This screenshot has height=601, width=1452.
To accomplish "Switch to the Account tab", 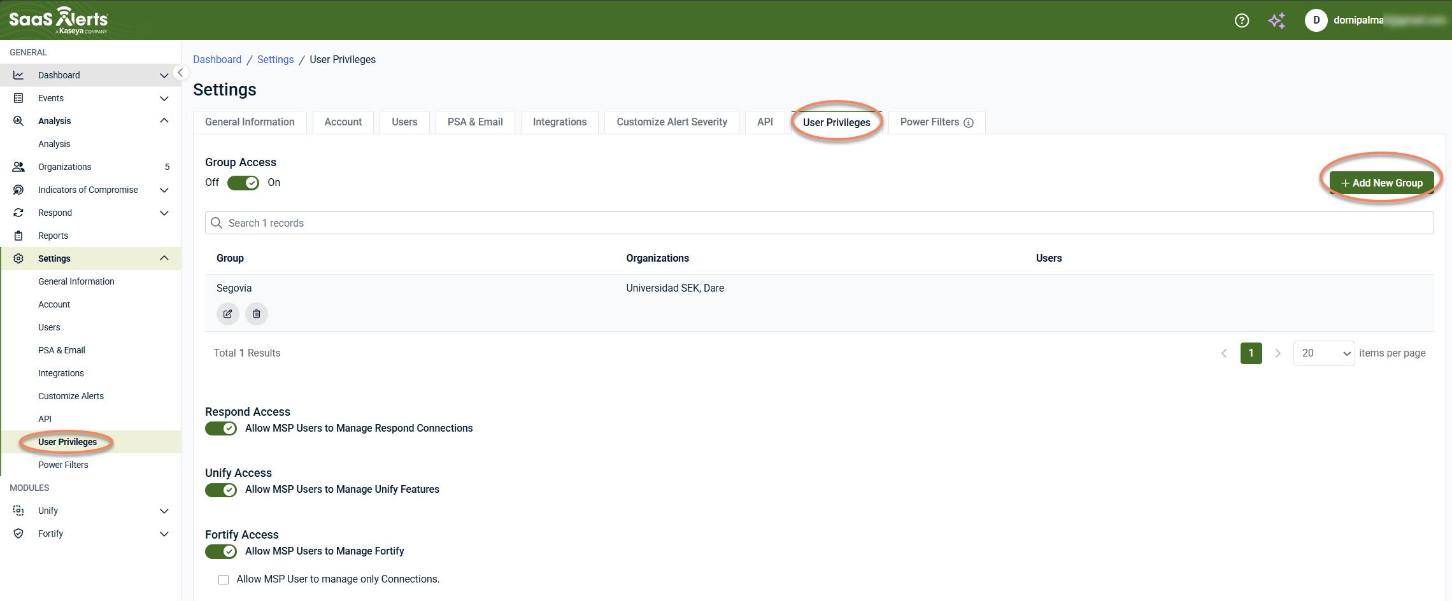I will [343, 122].
